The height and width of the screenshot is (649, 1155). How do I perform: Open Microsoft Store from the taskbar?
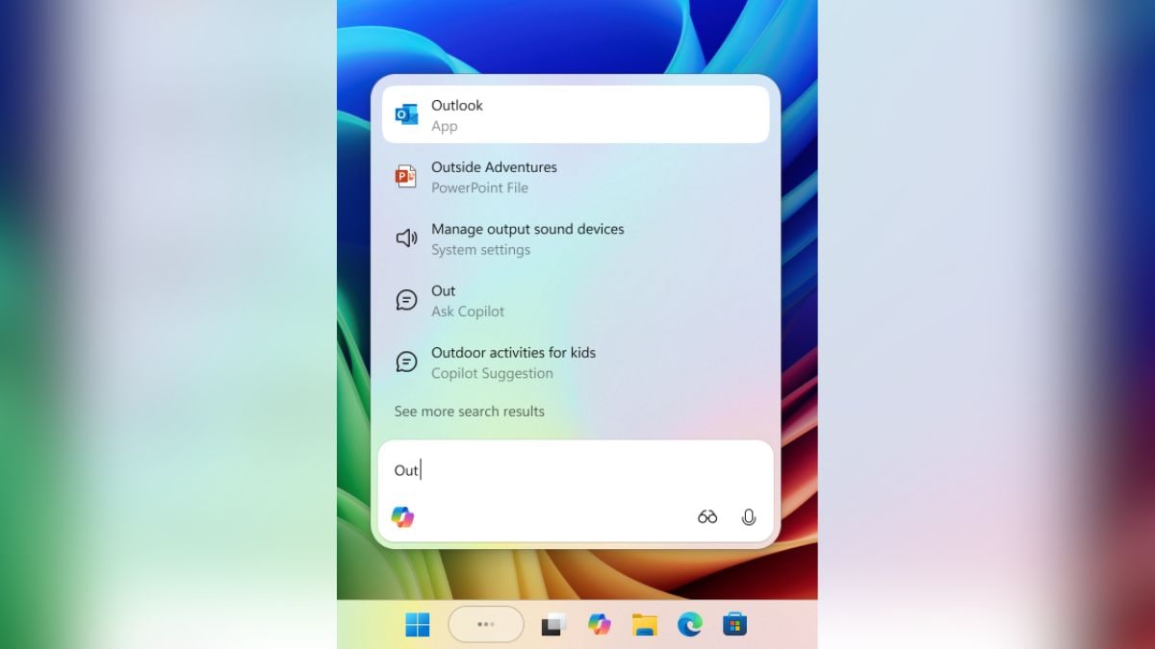[734, 624]
